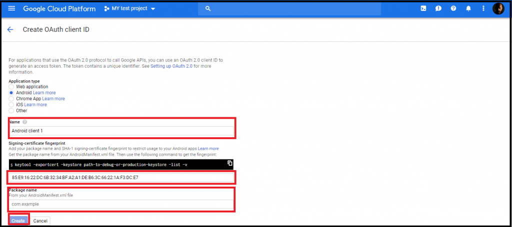Viewport: 512px width, 227px height.
Task: Click the Application type label
Action: (x=24, y=81)
